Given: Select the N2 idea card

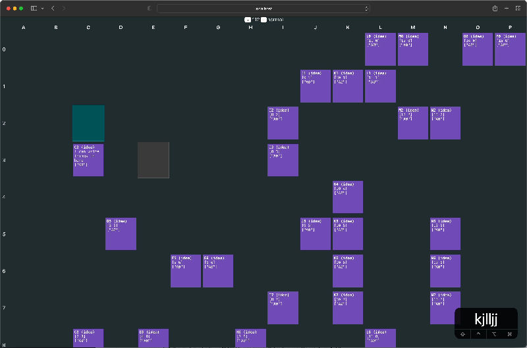Looking at the screenshot, I should (445, 123).
